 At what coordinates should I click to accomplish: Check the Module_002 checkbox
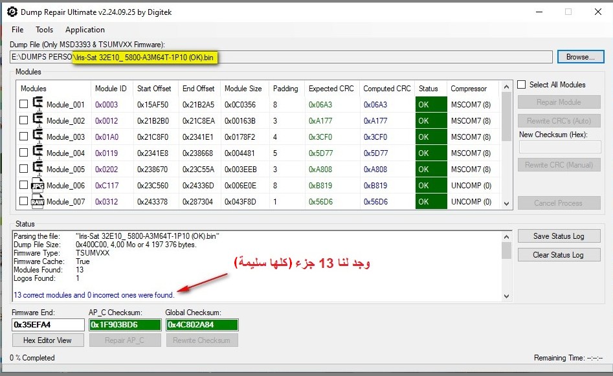[24, 120]
